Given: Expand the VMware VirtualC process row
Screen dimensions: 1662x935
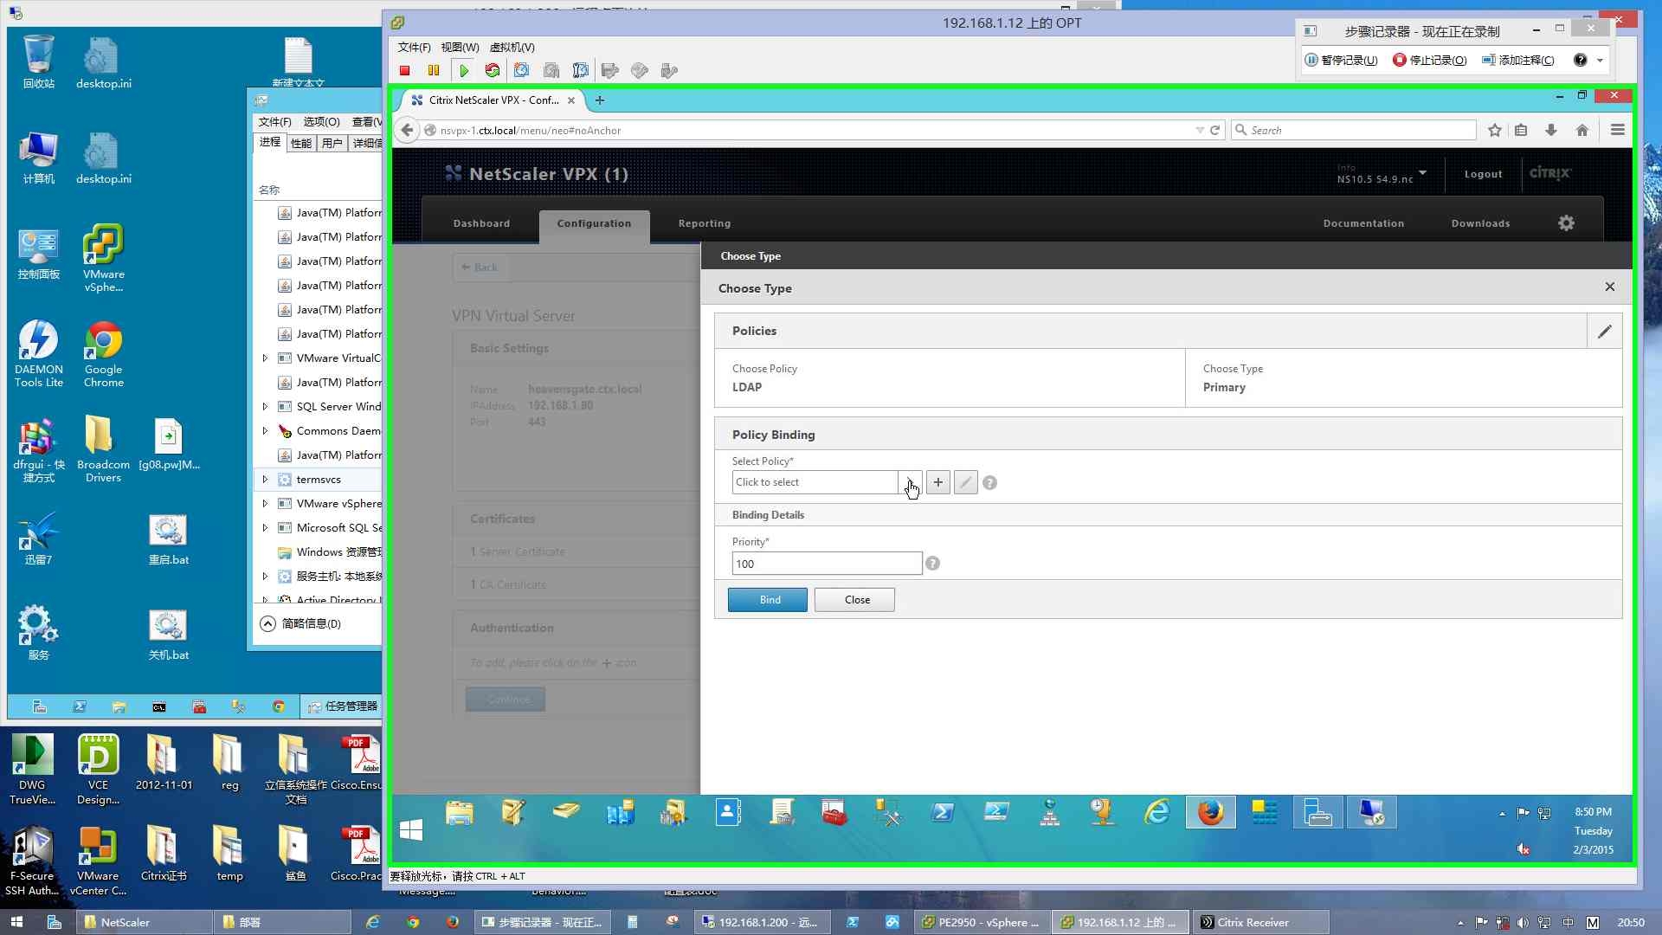Looking at the screenshot, I should (265, 358).
